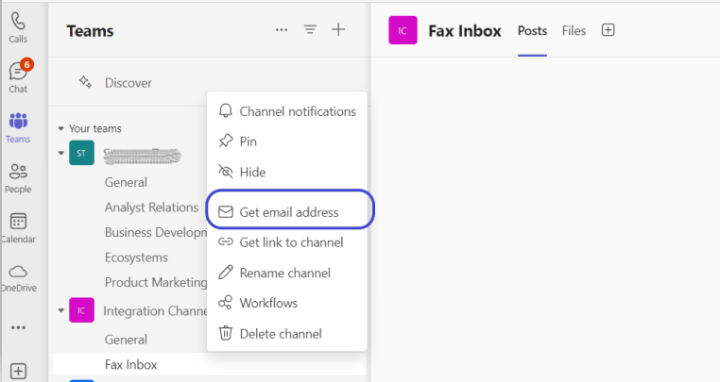The height and width of the screenshot is (382, 720).
Task: Collapse the Integration Channel team
Action: (61, 309)
